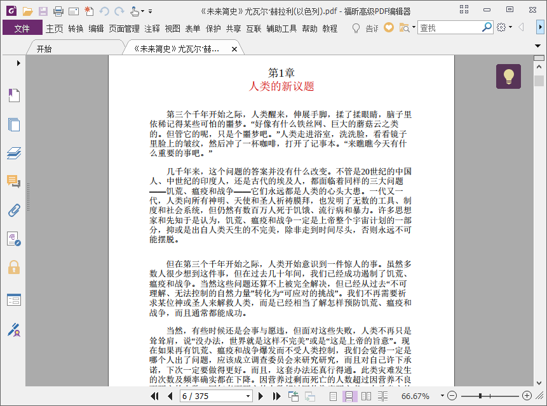This screenshot has height=406, width=547.
Task: Open the Comments panel icon
Action: (x=14, y=181)
